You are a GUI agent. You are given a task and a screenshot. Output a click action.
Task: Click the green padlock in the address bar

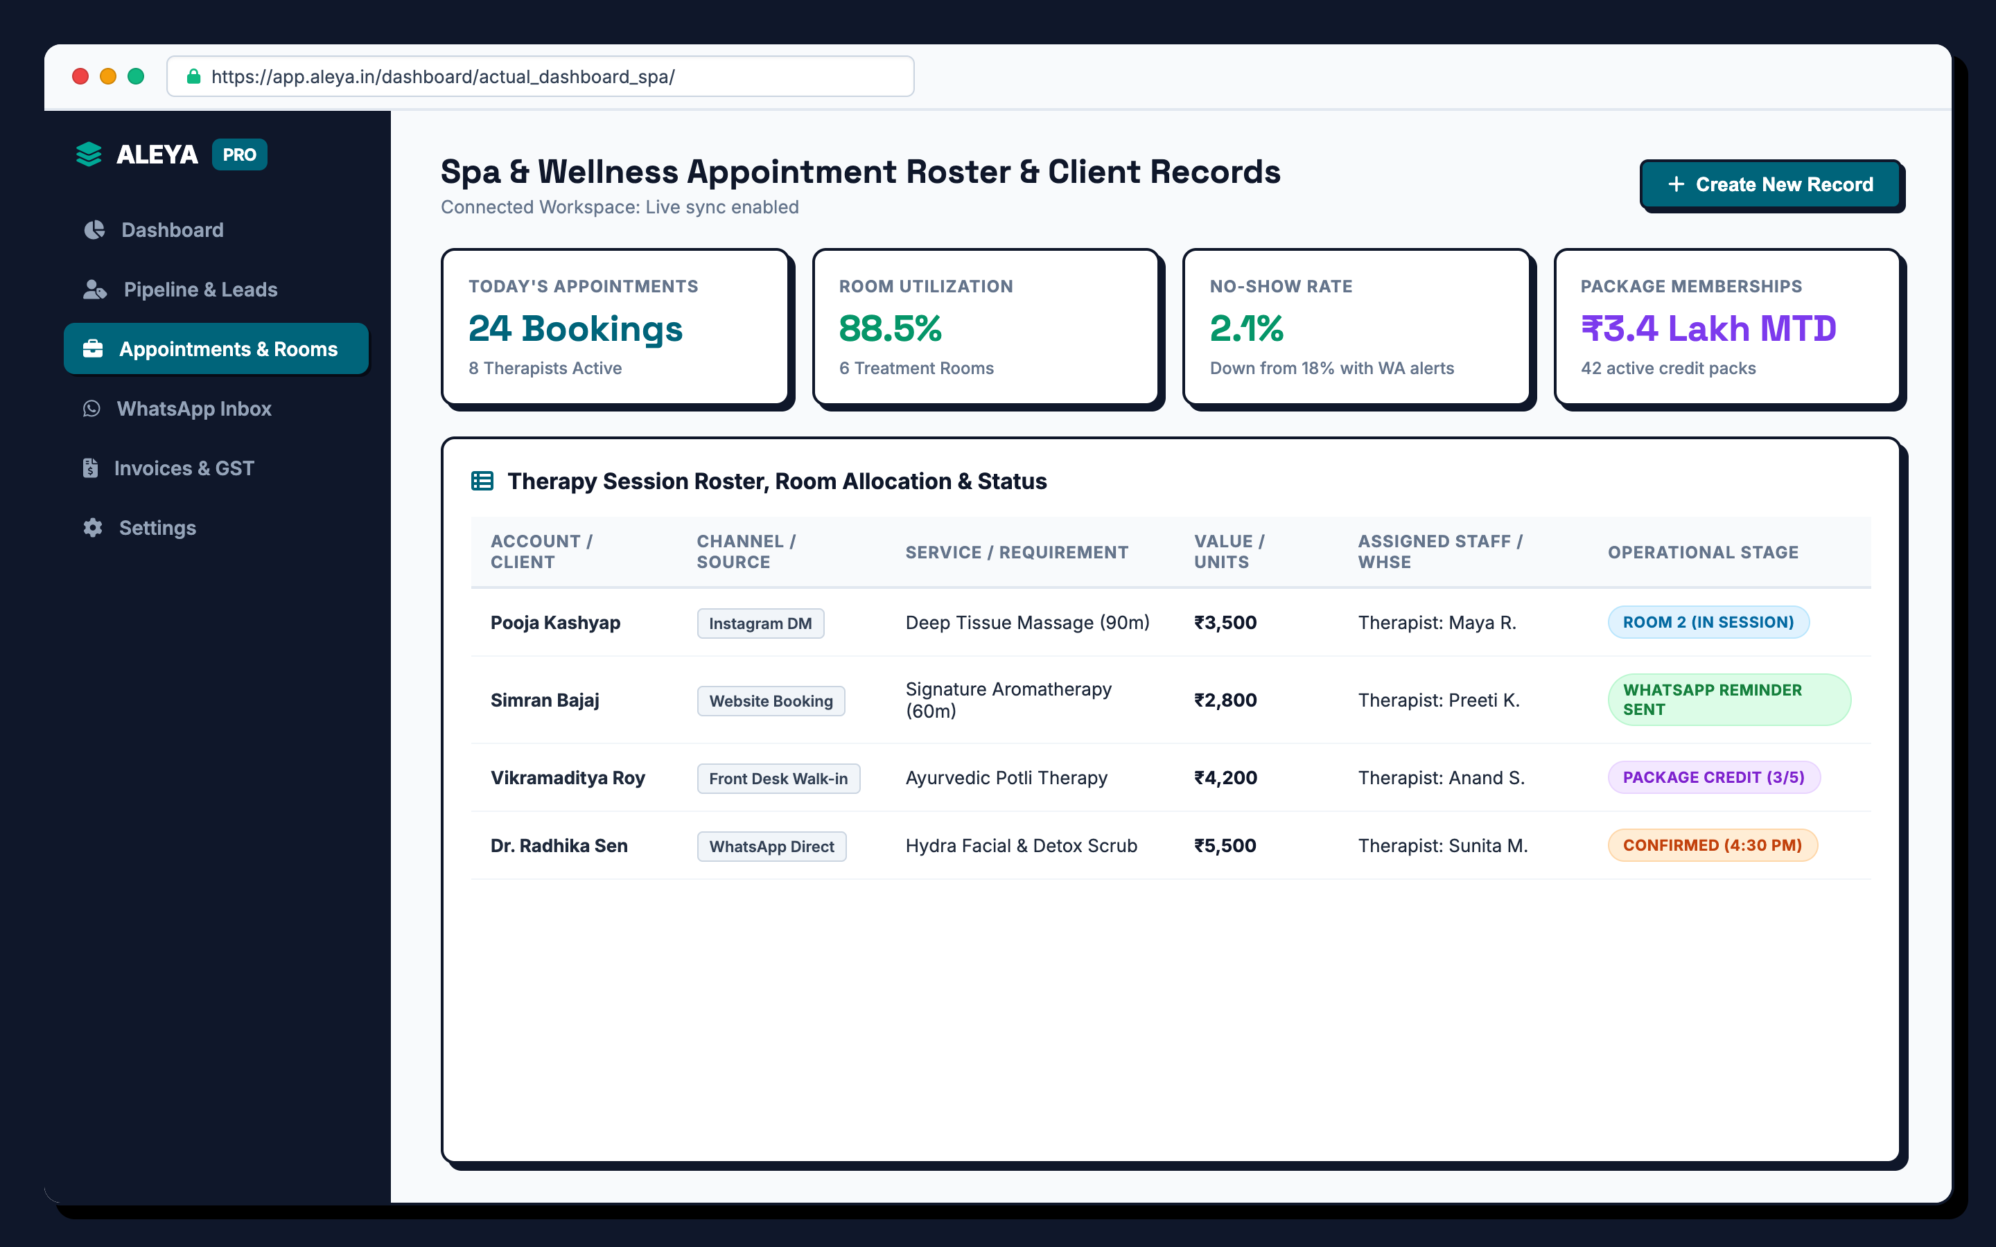point(193,77)
